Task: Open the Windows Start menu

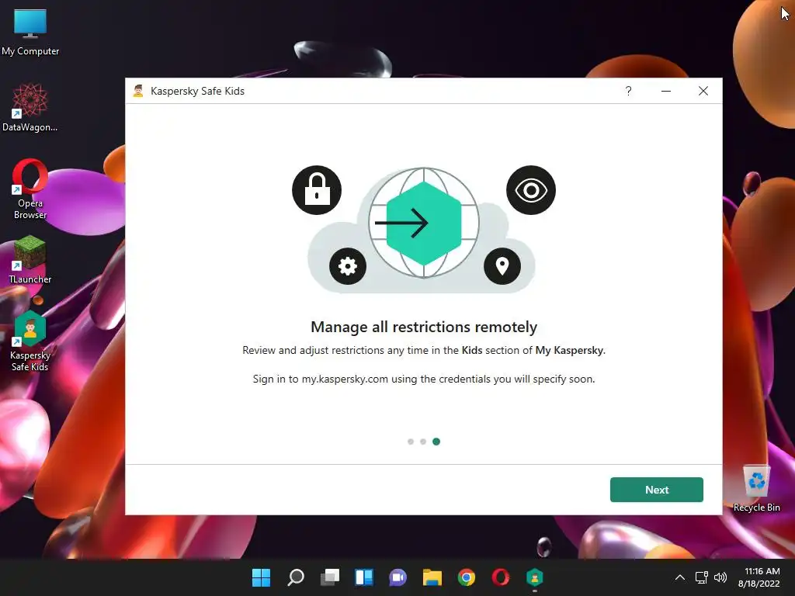Action: (x=261, y=577)
